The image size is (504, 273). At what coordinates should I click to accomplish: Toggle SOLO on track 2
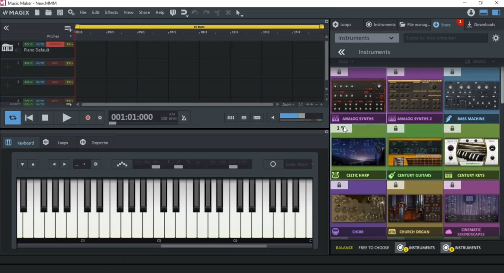pyautogui.click(x=28, y=63)
